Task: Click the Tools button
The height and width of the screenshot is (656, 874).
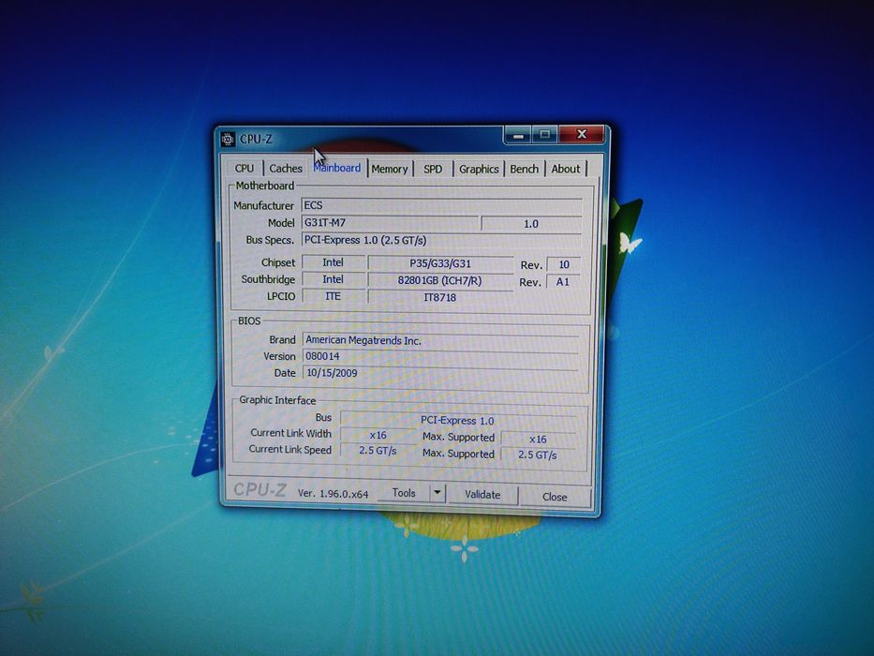Action: pos(404,493)
